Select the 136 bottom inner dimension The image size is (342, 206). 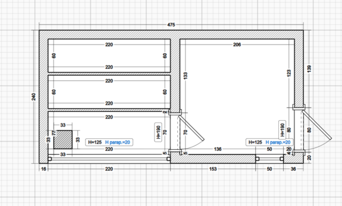point(218,149)
